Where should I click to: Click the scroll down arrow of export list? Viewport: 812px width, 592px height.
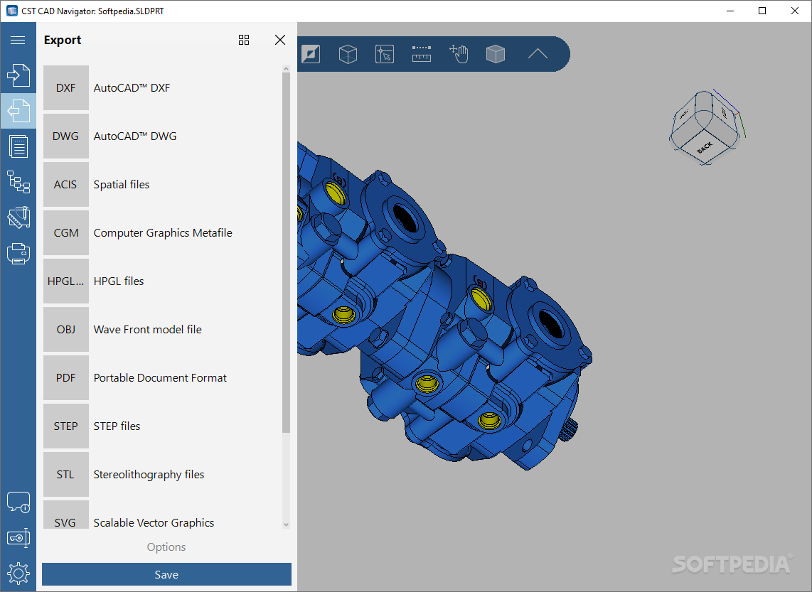coord(287,524)
